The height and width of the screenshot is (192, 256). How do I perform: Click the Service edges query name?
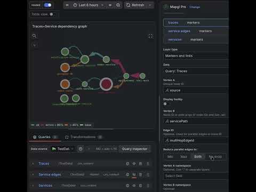pyautogui.click(x=50, y=174)
